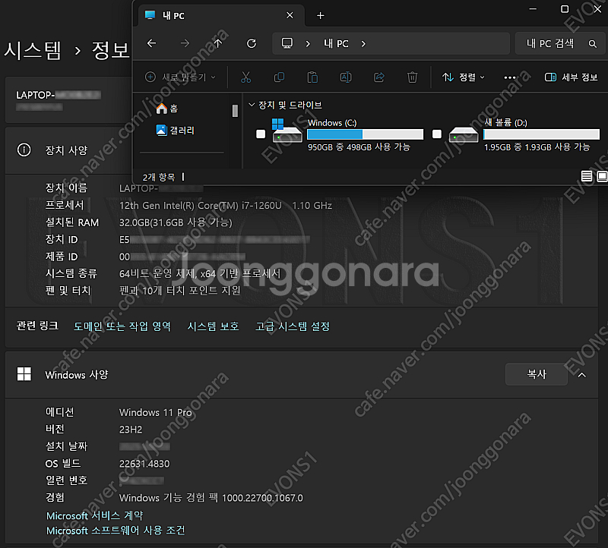The image size is (608, 548).
Task: Open 갤러리 in navigation pane
Action: point(176,130)
